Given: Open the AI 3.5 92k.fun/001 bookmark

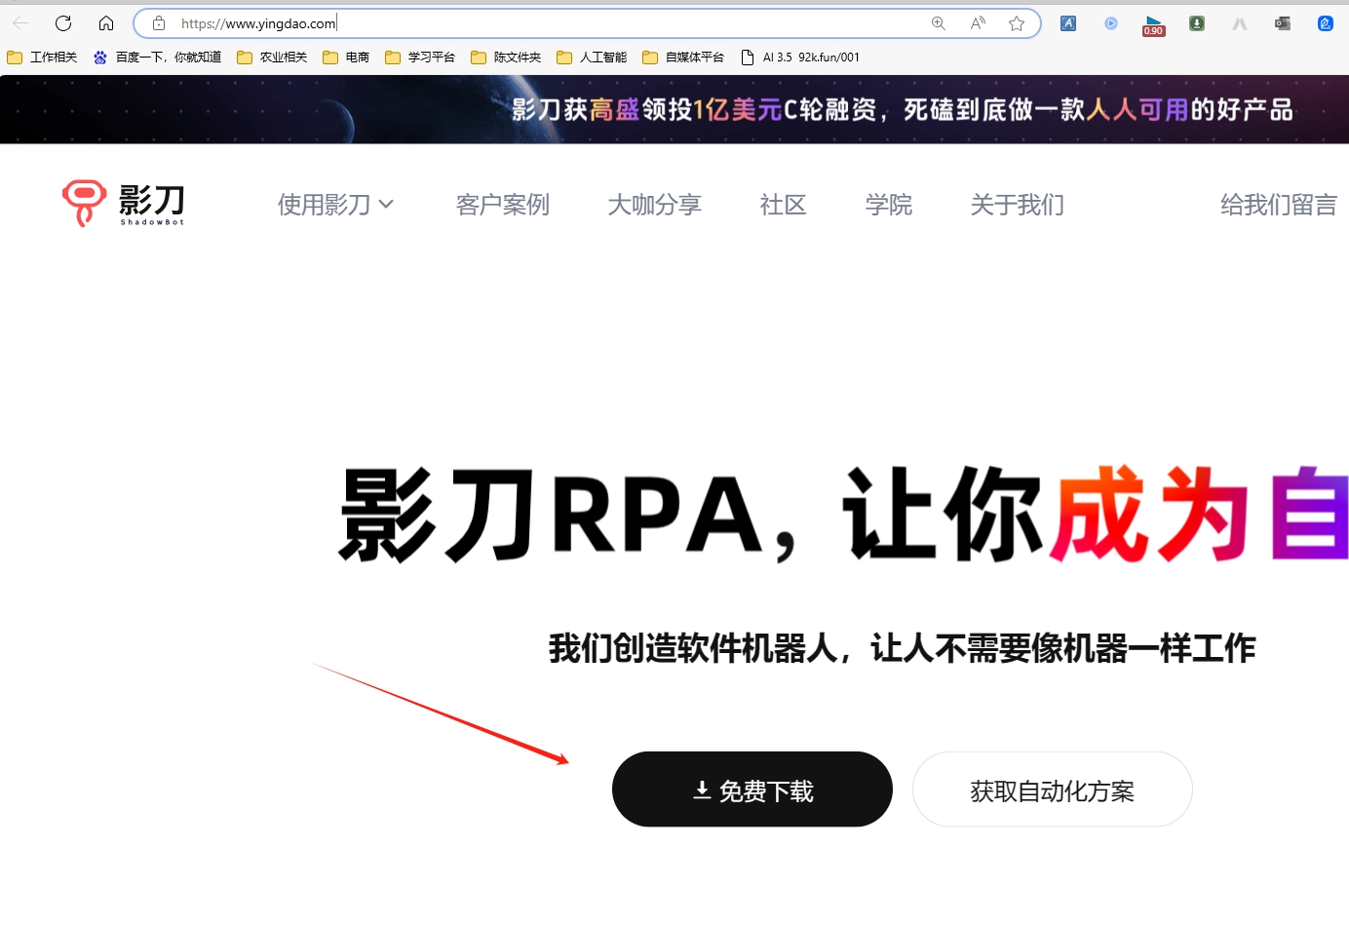Looking at the screenshot, I should (x=800, y=58).
